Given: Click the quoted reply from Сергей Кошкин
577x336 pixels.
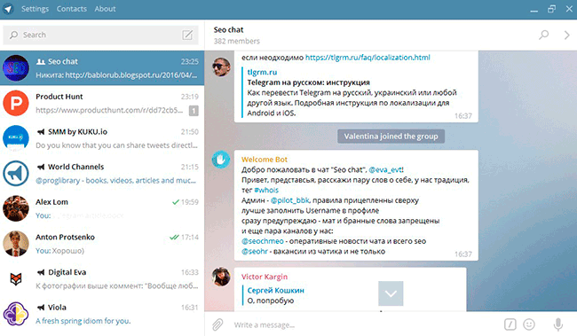Looking at the screenshot, I should (273, 295).
